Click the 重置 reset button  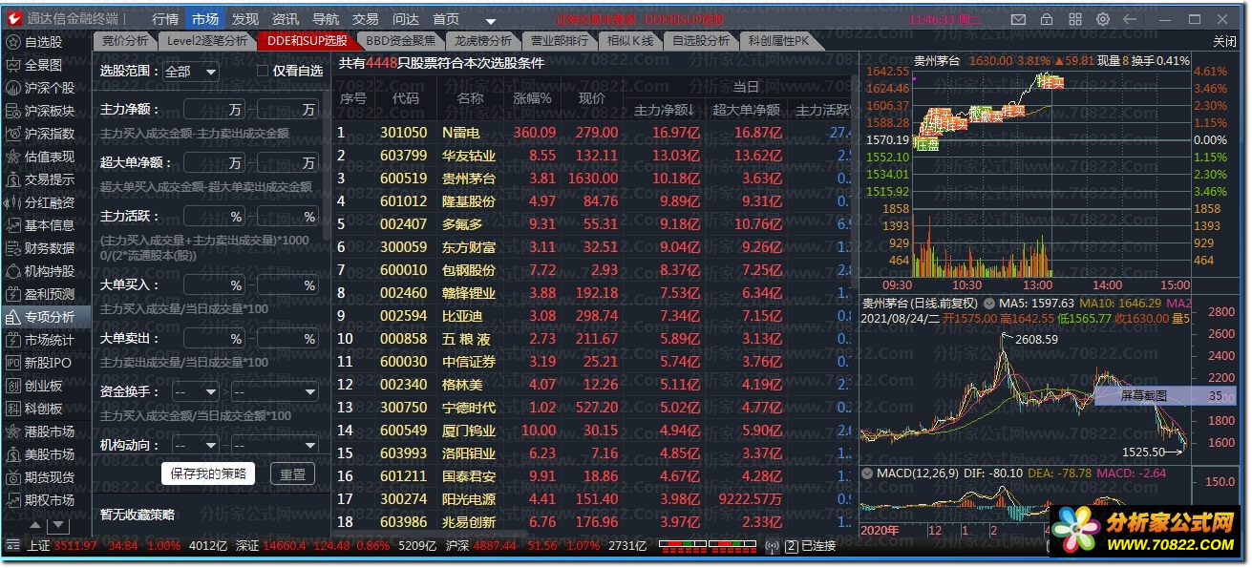point(292,473)
